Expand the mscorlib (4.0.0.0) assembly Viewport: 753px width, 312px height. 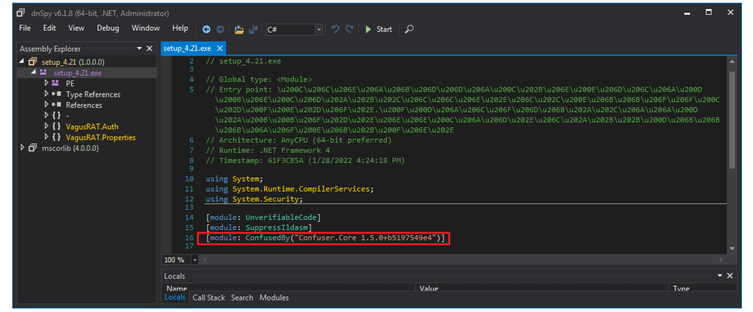[x=22, y=147]
